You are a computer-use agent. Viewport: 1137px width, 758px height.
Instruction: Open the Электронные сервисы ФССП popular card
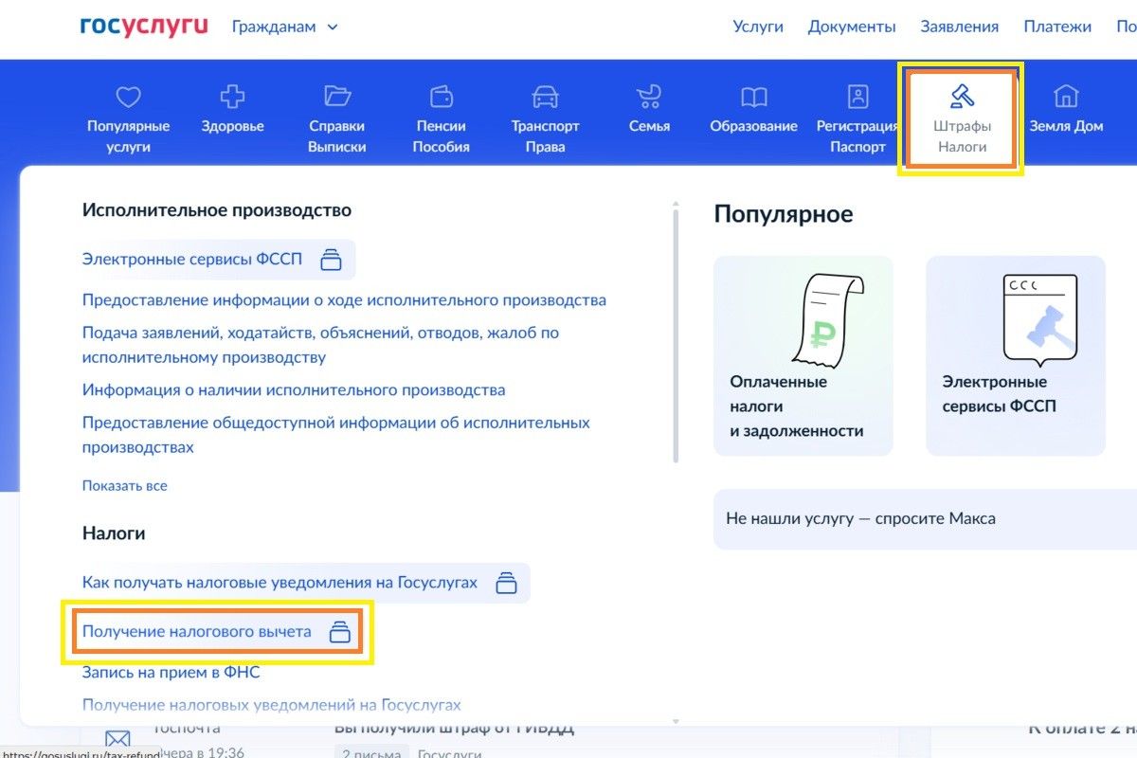(1016, 356)
